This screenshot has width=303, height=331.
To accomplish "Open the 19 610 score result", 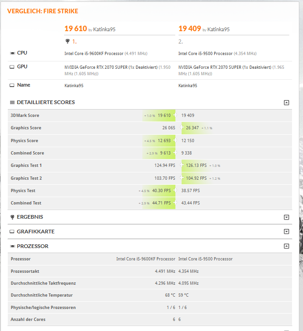I will pyautogui.click(x=76, y=28).
